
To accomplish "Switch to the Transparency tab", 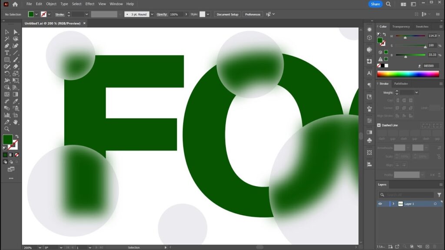I will point(401,26).
